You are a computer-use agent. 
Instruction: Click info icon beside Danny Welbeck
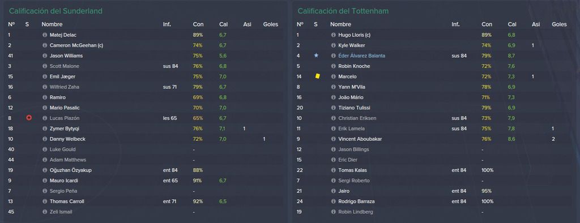[x=45, y=139]
